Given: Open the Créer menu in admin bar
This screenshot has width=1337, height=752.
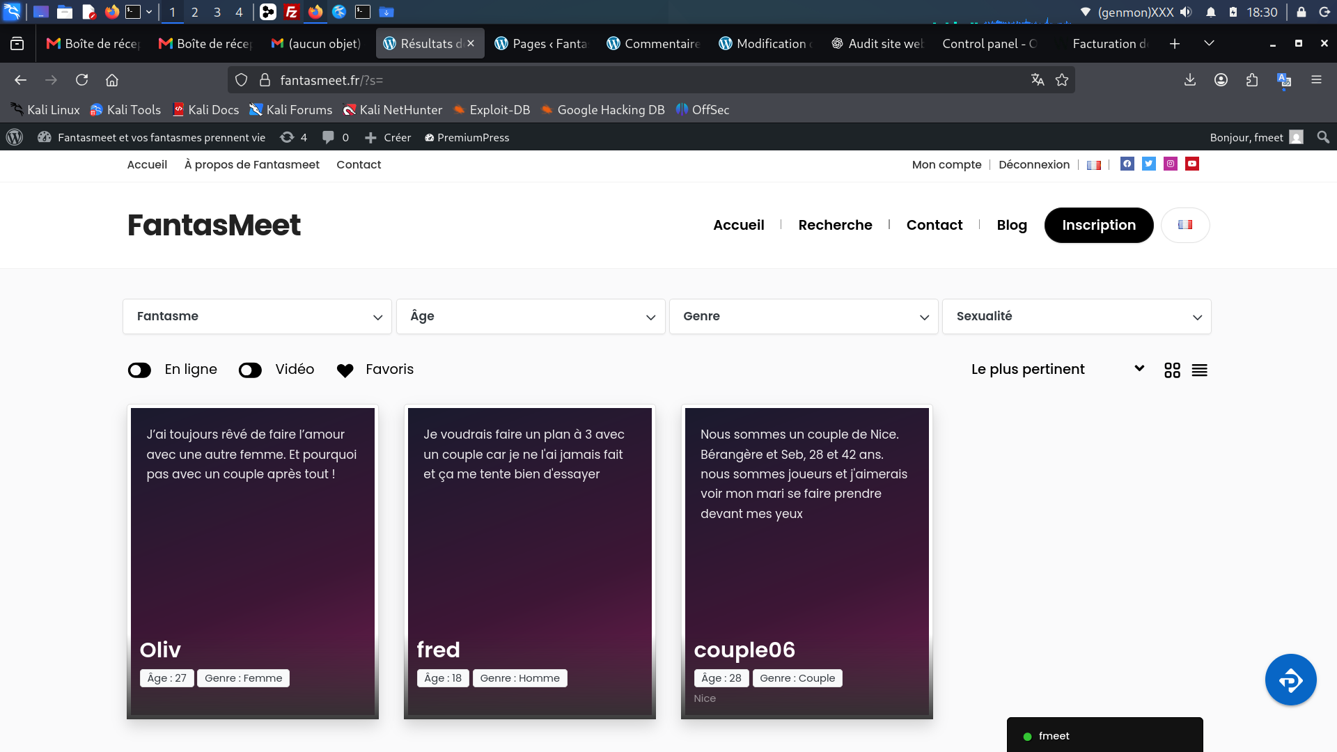Looking at the screenshot, I should (x=388, y=137).
